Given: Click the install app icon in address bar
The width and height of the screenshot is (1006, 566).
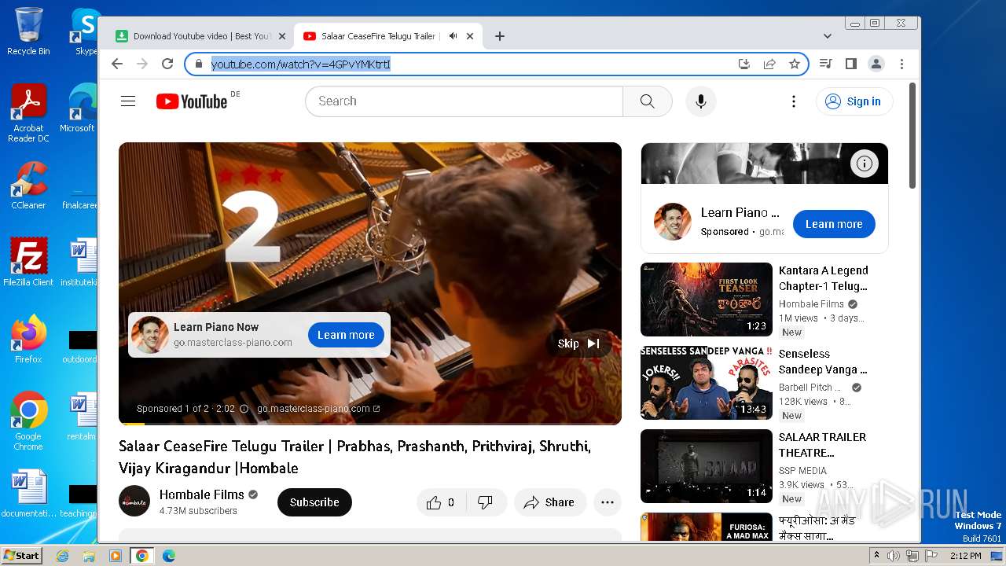Looking at the screenshot, I should 744,64.
